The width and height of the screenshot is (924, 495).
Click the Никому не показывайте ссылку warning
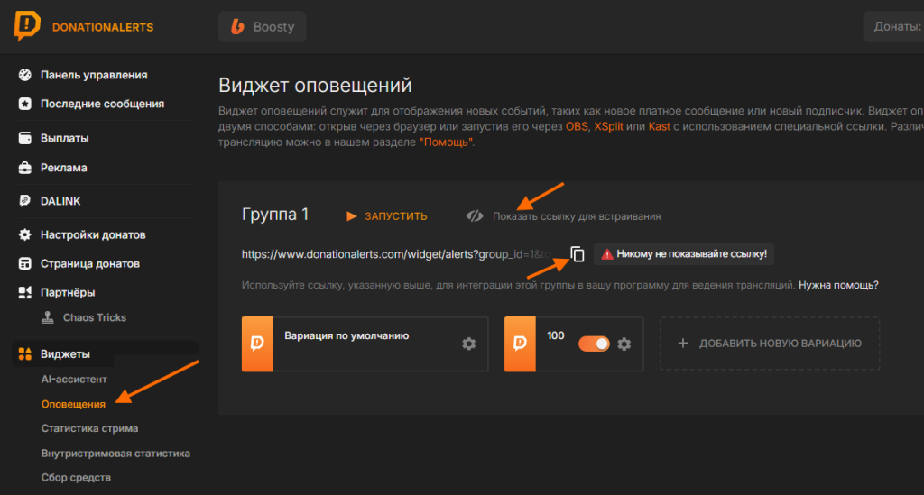pos(684,254)
